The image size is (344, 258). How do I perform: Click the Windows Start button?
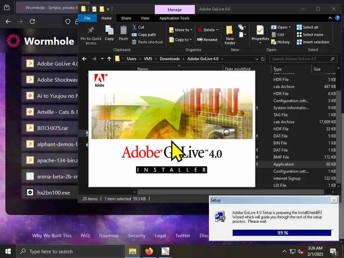[x=8, y=251]
